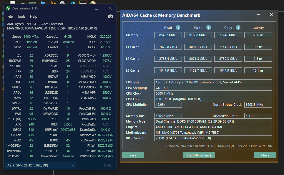Close the AIDA64 window with the X
Viewport: 284px width, 175px height.
click(272, 14)
